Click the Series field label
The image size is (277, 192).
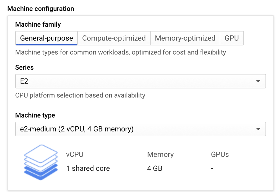[24, 68]
